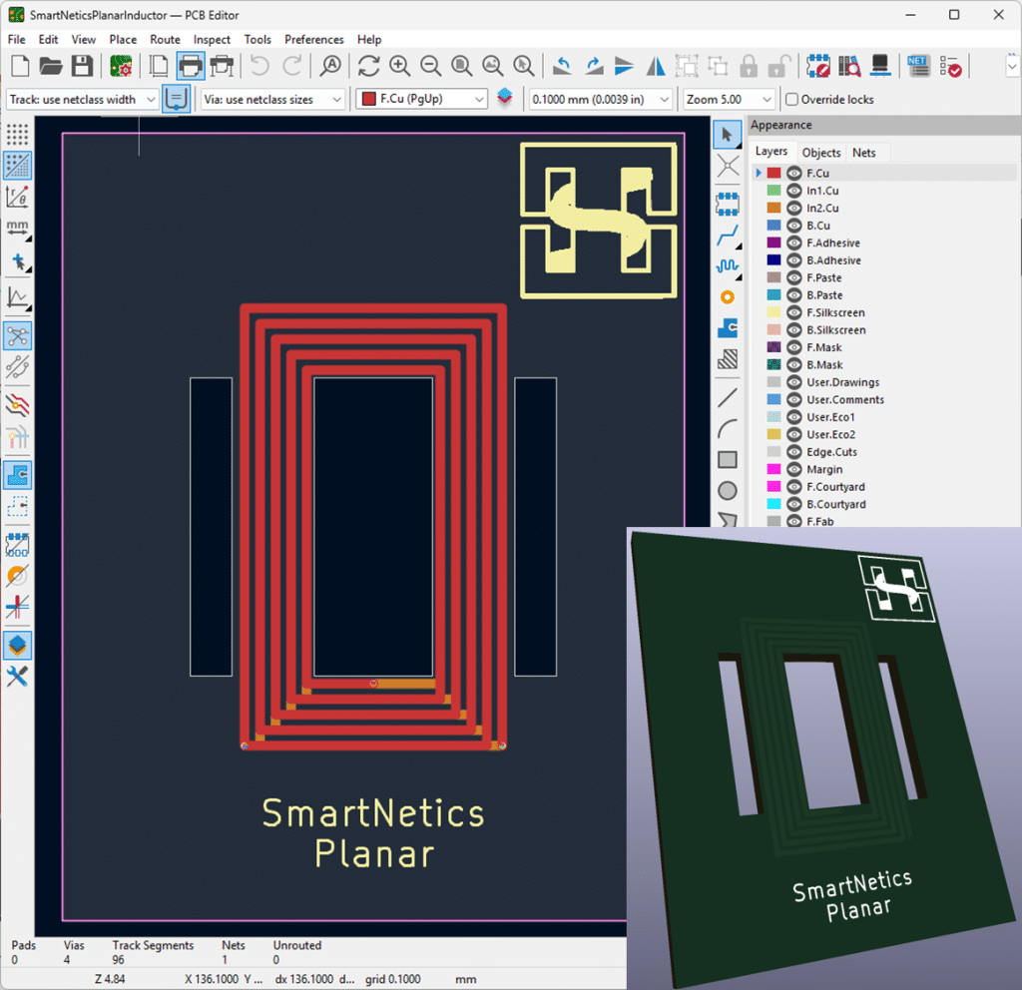Click the F.Courtyard magenta color swatch
Image resolution: width=1022 pixels, height=990 pixels.
[773, 486]
